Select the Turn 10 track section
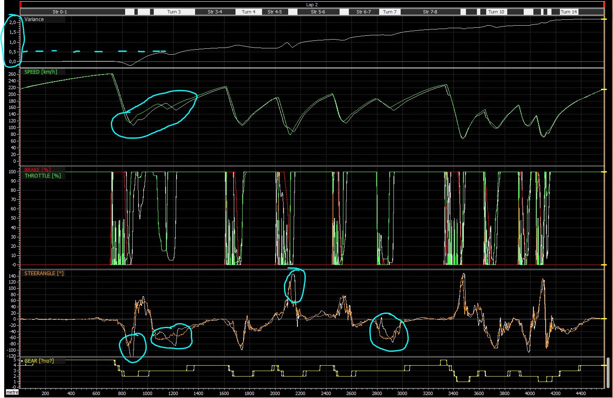This screenshot has height=398, width=613. click(x=496, y=12)
